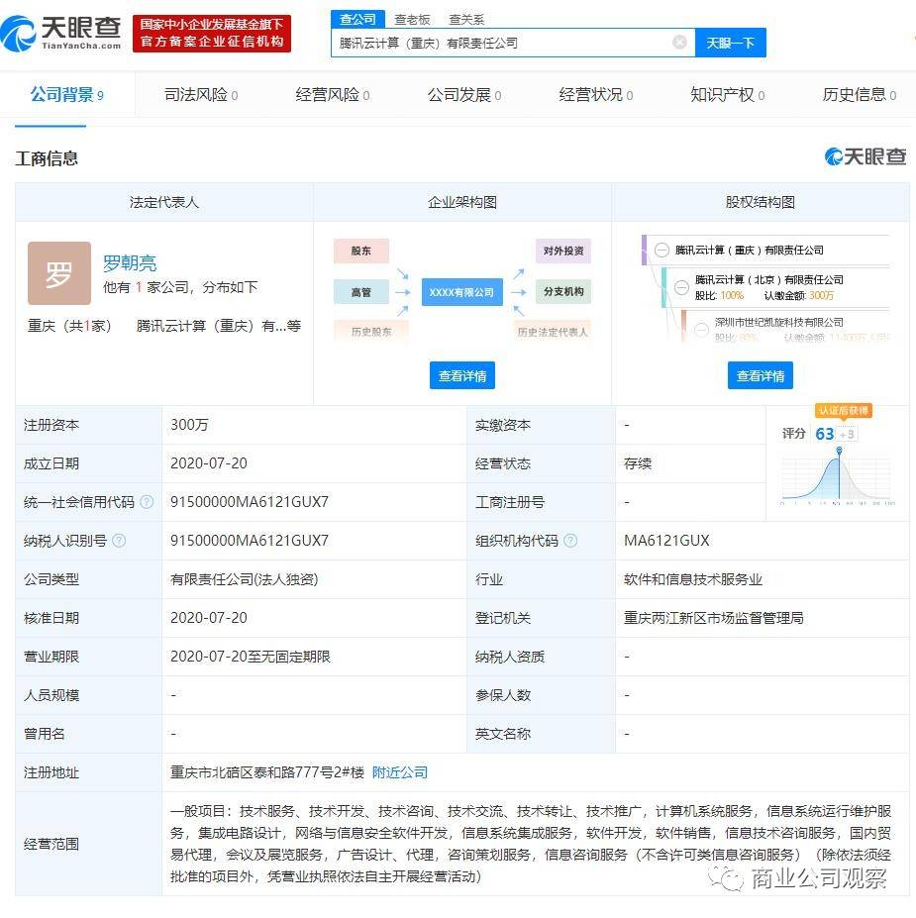This screenshot has height=918, width=916.
Task: Switch to the 查关系 search tab
Action: [x=466, y=19]
